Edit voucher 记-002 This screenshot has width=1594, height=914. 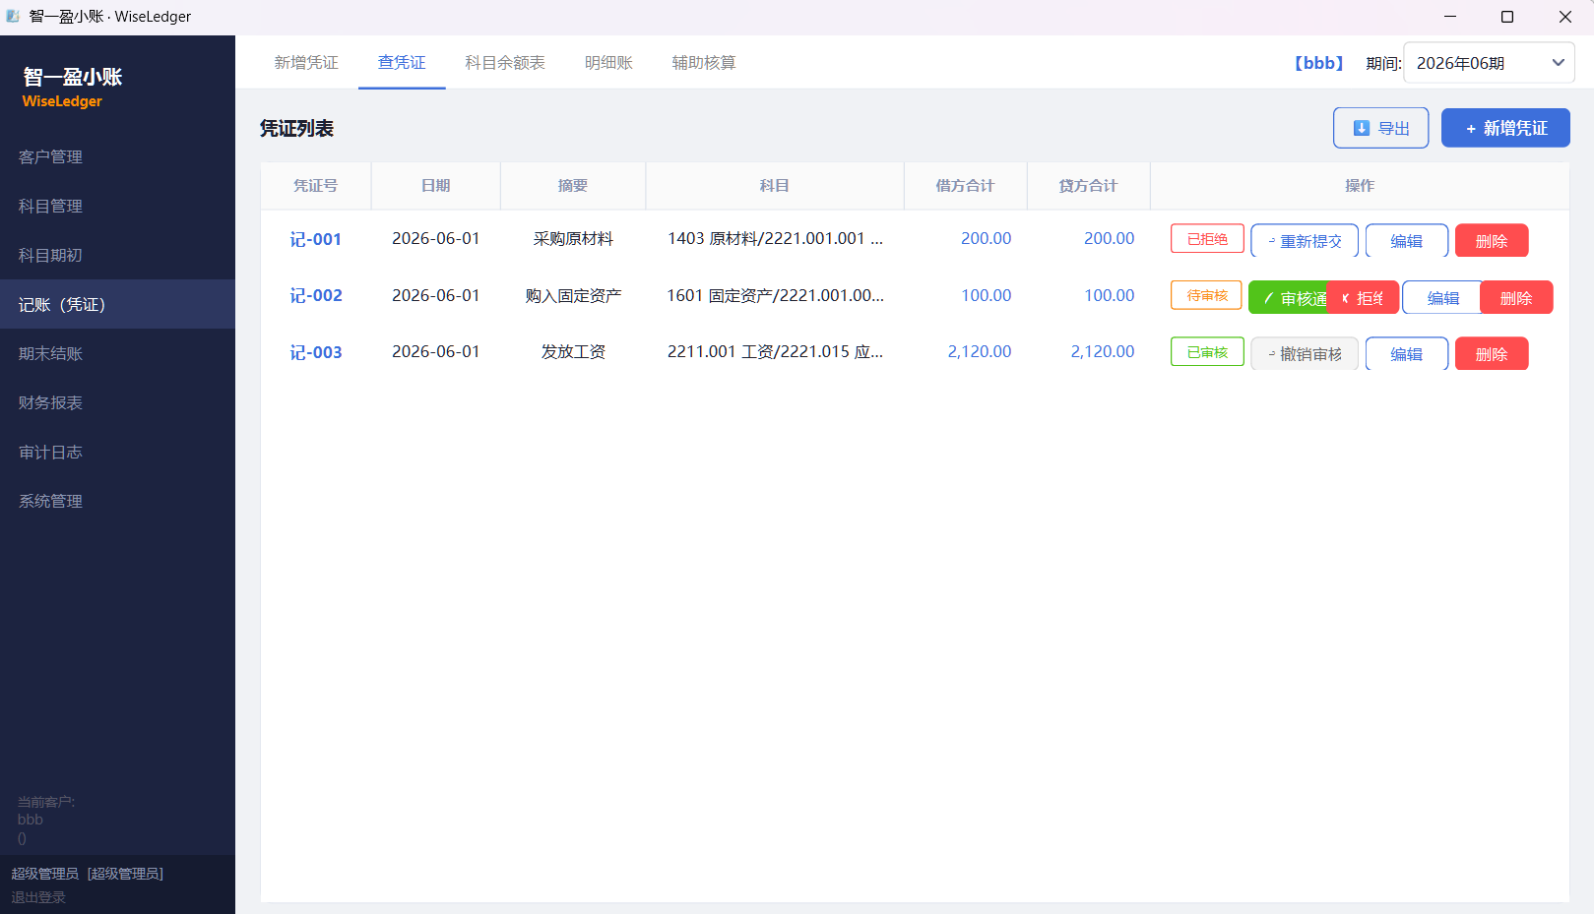[1442, 298]
